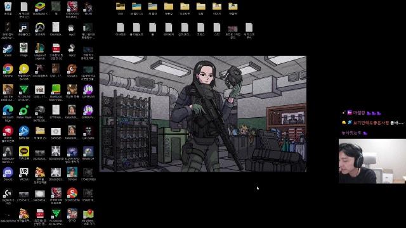Click the Logitech G HUB icon
Viewport: 406px width, 228px height.
[8, 196]
